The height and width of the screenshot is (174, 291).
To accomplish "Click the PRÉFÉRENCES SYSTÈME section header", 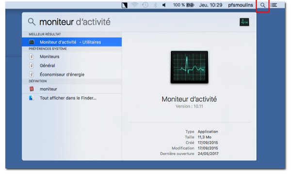I will (48, 49).
